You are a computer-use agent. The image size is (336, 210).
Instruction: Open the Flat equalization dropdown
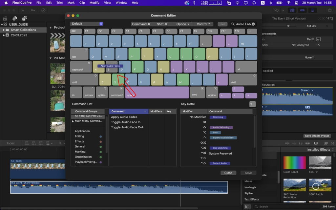point(310,39)
